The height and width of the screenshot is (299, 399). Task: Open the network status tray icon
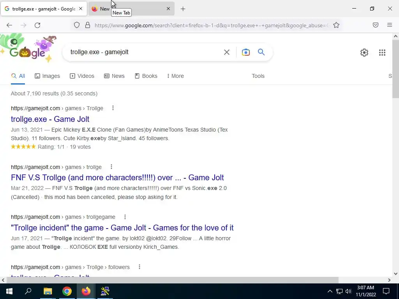(x=339, y=291)
